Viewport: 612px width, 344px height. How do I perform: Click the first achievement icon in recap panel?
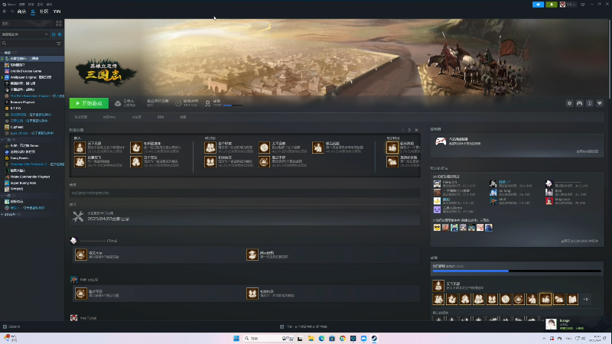tap(80, 148)
